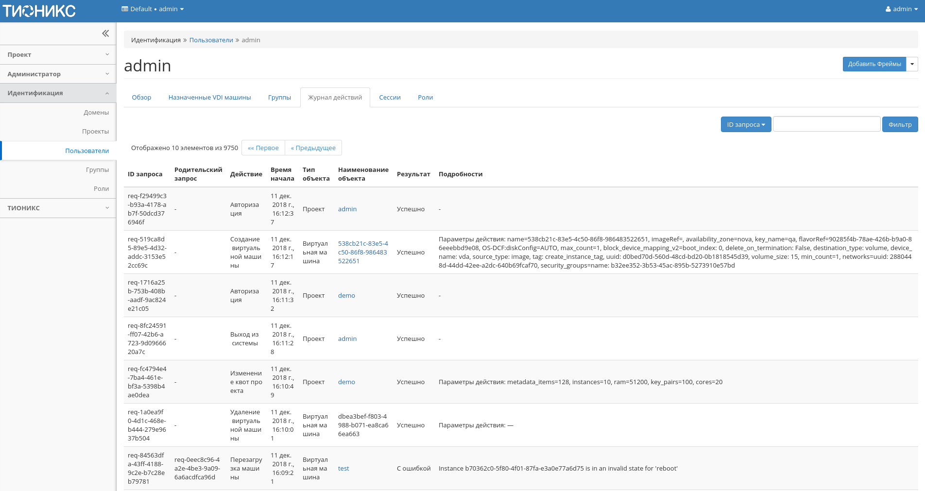Screen dimensions: 925x491
Task: Expand the Проект sidebar section
Action: [58, 55]
